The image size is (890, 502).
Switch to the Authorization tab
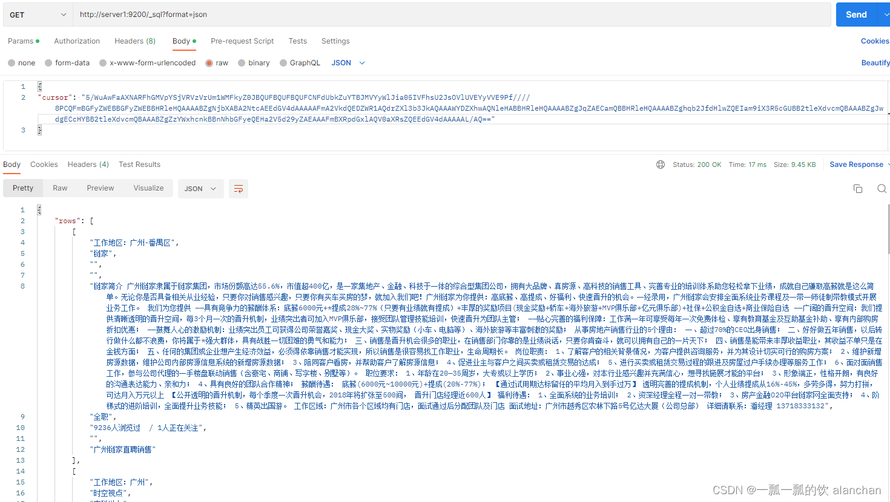(x=77, y=41)
